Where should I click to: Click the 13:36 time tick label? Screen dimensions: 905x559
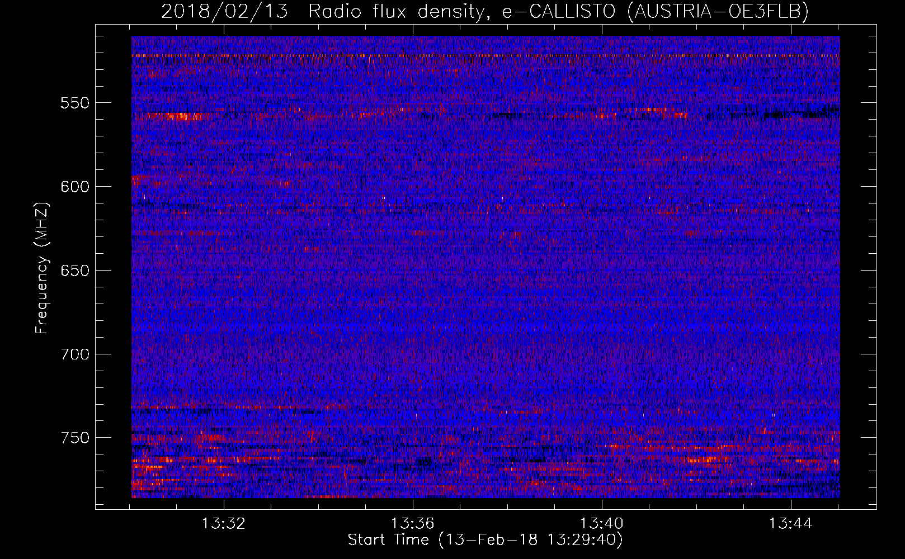[x=413, y=524]
